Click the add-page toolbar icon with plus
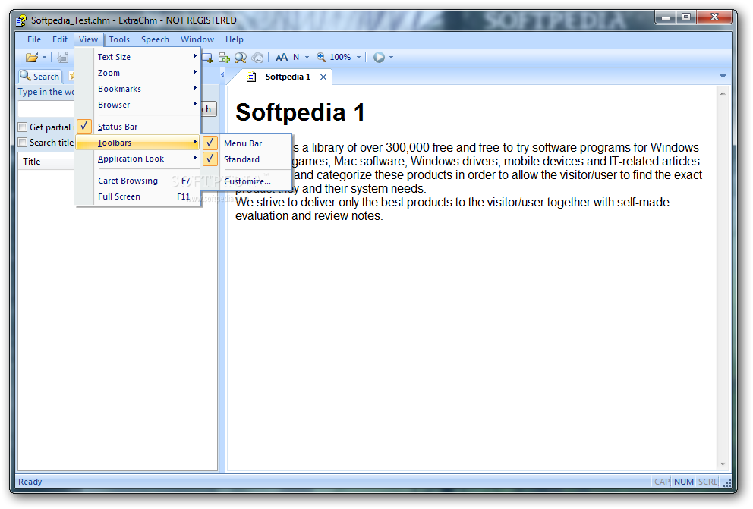 coord(224,58)
